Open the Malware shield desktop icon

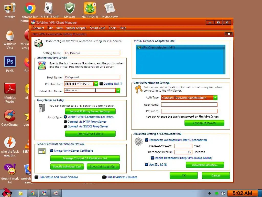coord(70,8)
